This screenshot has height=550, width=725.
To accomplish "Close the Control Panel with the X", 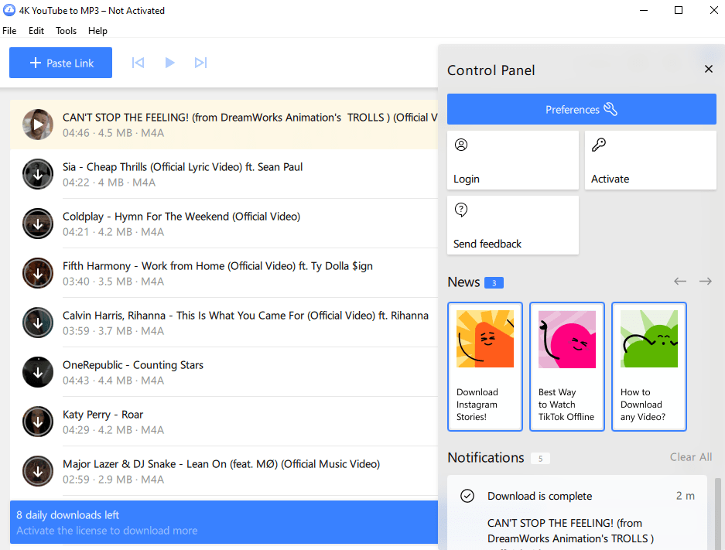I will coord(708,70).
